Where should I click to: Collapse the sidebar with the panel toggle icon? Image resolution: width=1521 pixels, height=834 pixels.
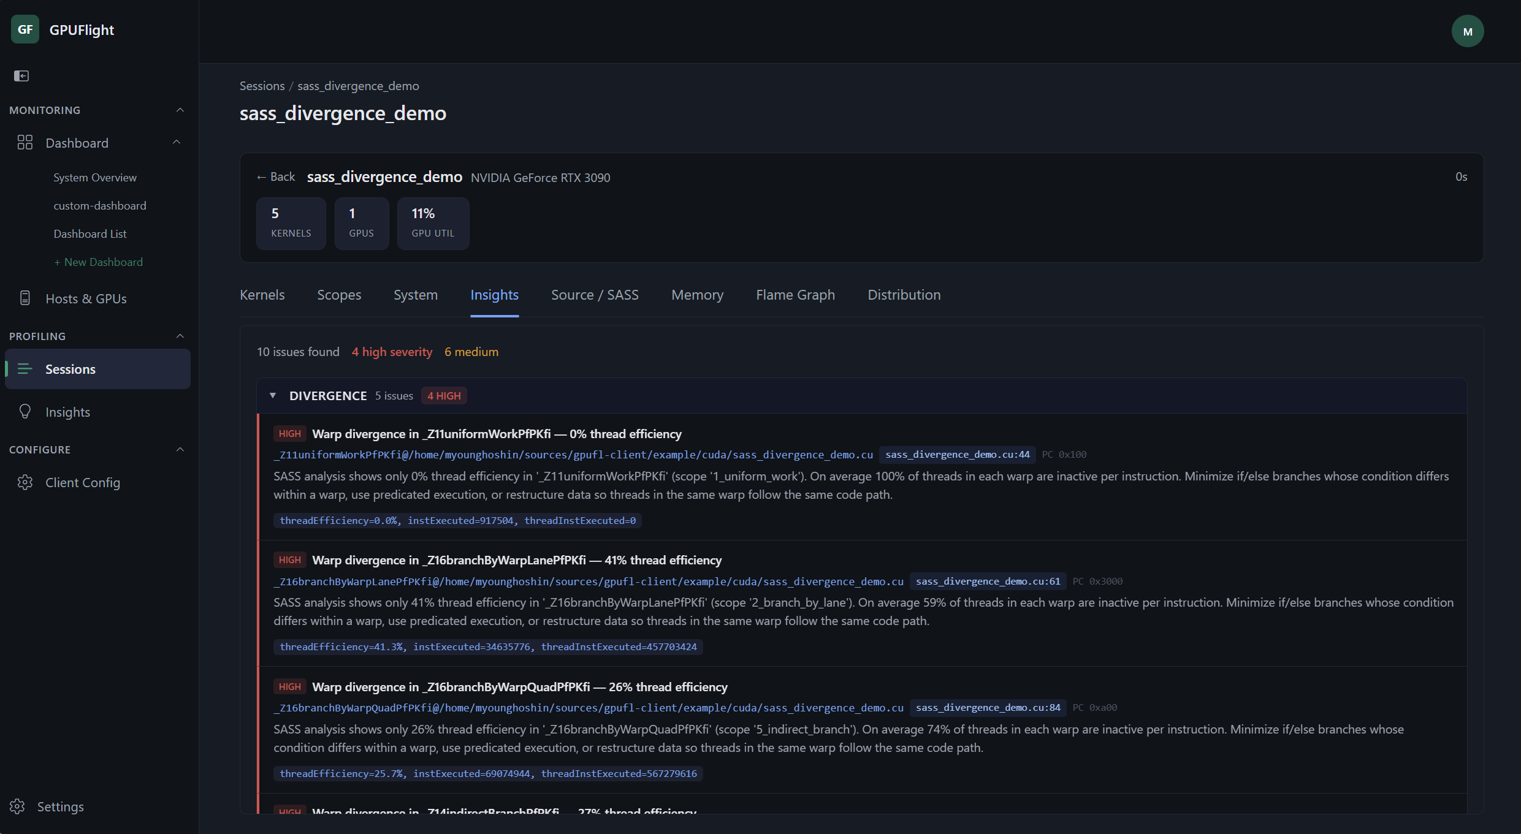(21, 76)
